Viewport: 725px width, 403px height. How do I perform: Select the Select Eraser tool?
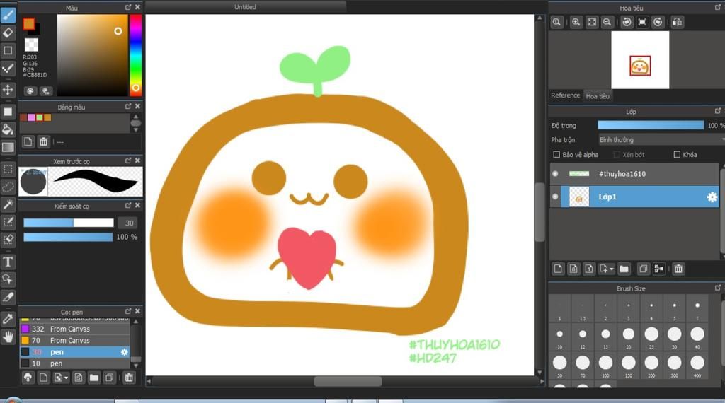coord(8,240)
